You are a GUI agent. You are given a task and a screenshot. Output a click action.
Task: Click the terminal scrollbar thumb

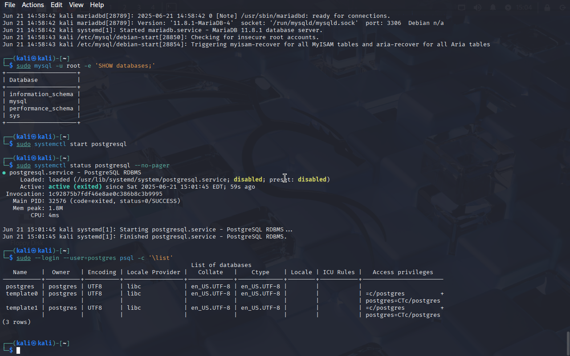click(568, 343)
